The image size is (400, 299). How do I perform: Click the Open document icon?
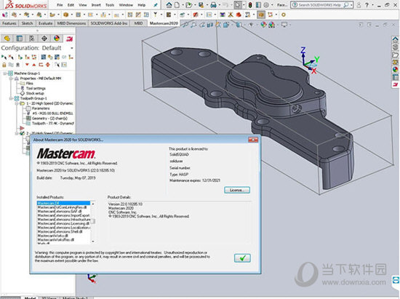[188, 5]
